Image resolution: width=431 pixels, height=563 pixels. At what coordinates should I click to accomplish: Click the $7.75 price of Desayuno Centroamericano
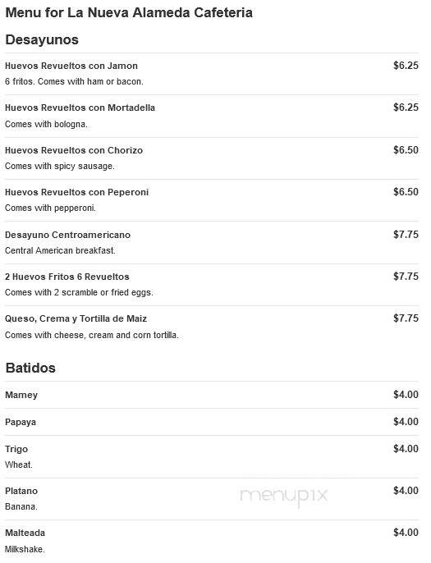406,235
